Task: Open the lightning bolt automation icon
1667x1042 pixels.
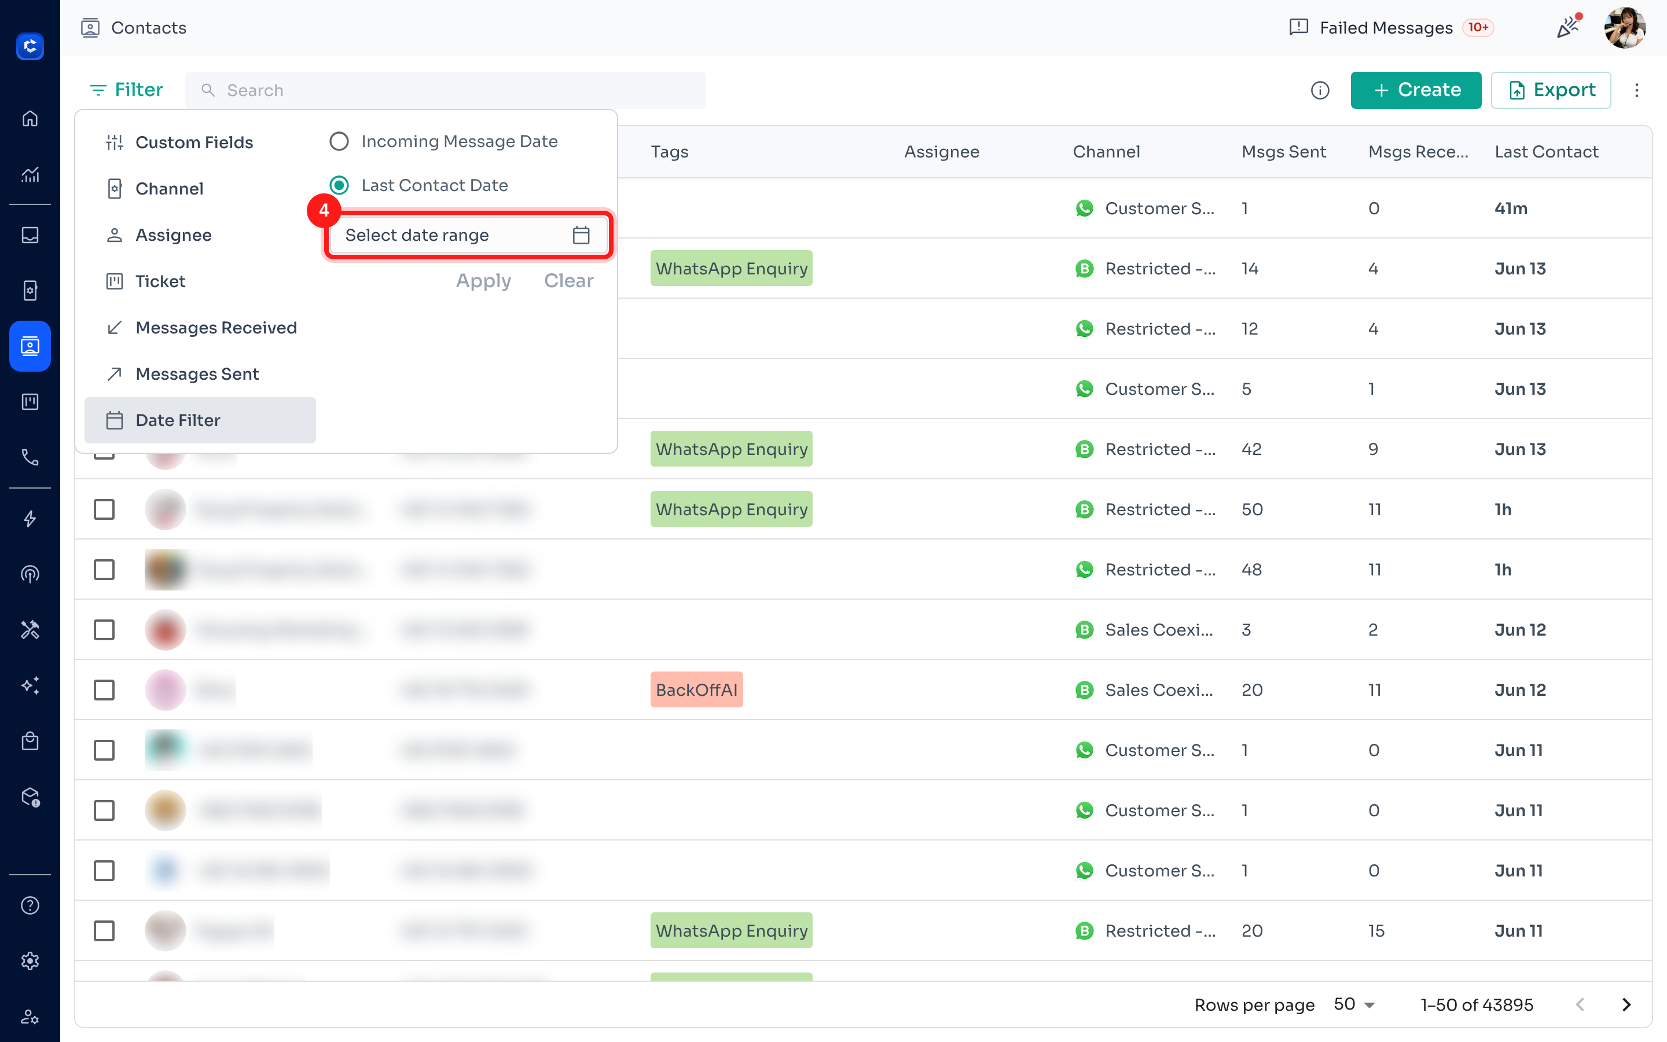Action: (x=30, y=519)
